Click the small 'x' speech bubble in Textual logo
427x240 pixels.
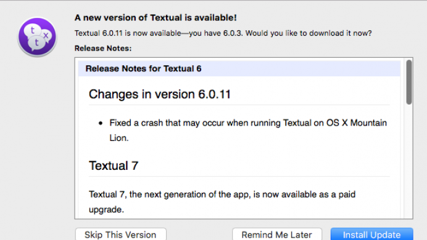point(46,36)
